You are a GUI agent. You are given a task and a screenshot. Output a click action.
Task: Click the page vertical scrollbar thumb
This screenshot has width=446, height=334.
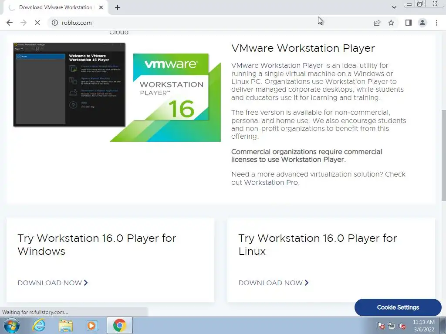coord(443,155)
